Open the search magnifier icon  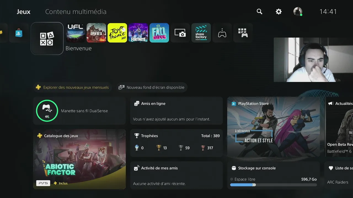tap(260, 12)
